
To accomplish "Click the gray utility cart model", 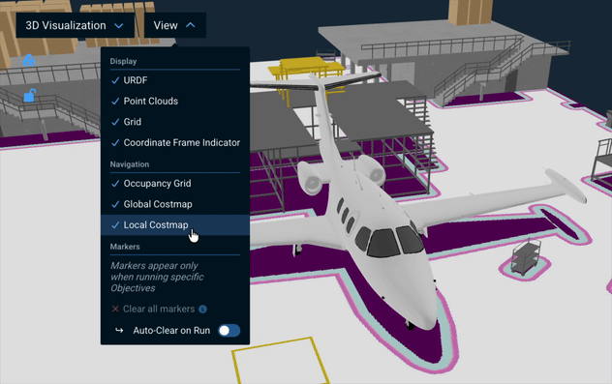I will [526, 257].
